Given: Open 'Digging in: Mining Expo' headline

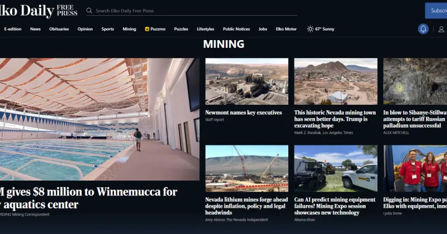Looking at the screenshot, I should tap(415, 203).
